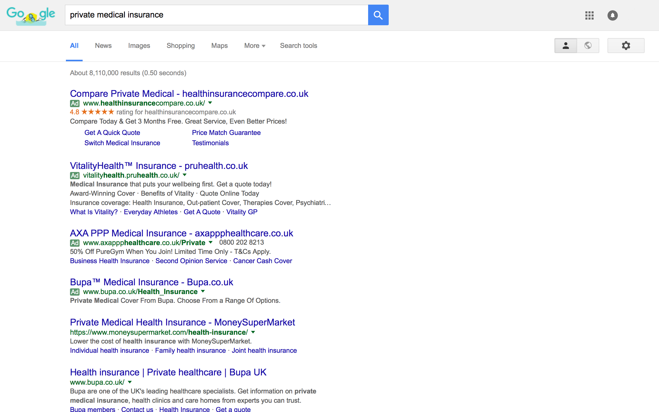Open AXA PPP Medical Insurance ad title
The width and height of the screenshot is (659, 412).
click(181, 233)
